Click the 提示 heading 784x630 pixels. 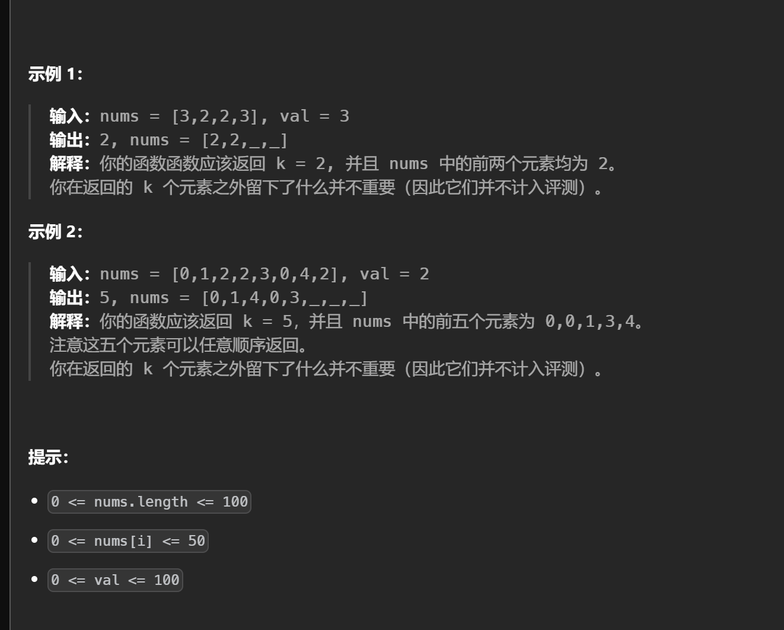(48, 457)
